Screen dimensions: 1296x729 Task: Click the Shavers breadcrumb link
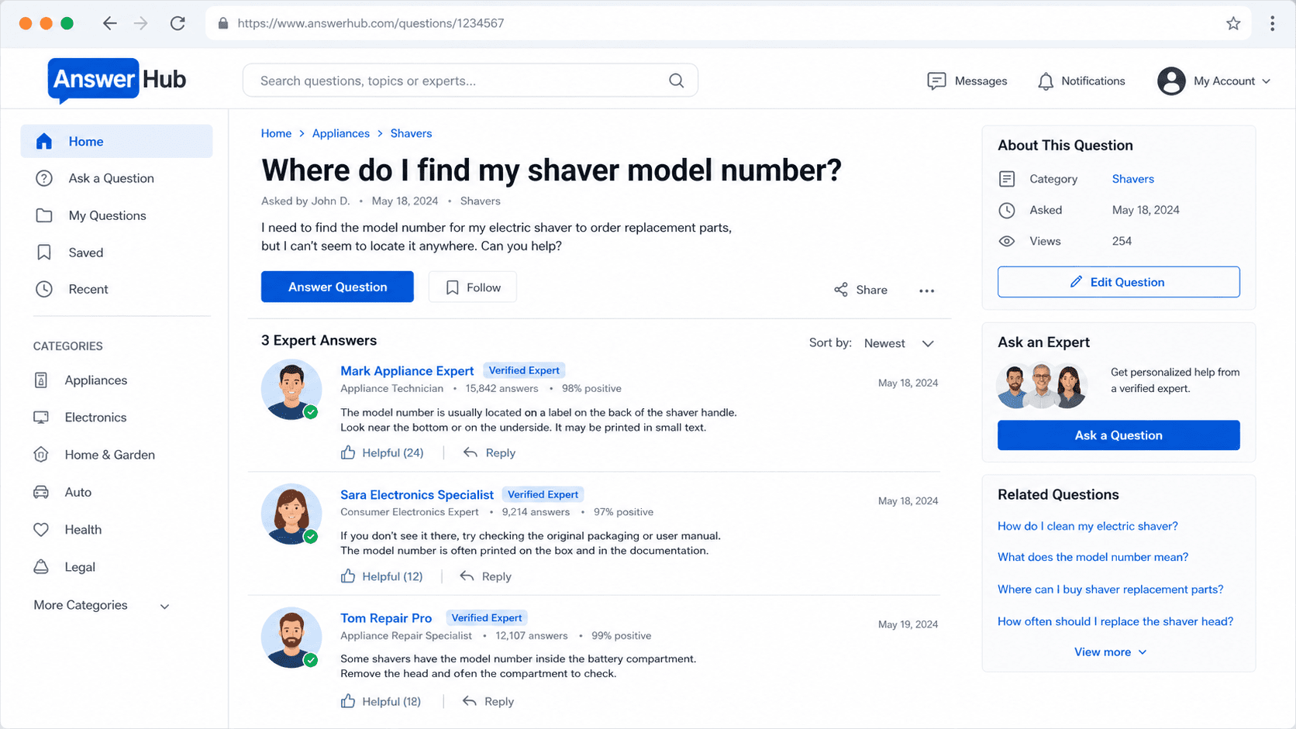(x=411, y=133)
